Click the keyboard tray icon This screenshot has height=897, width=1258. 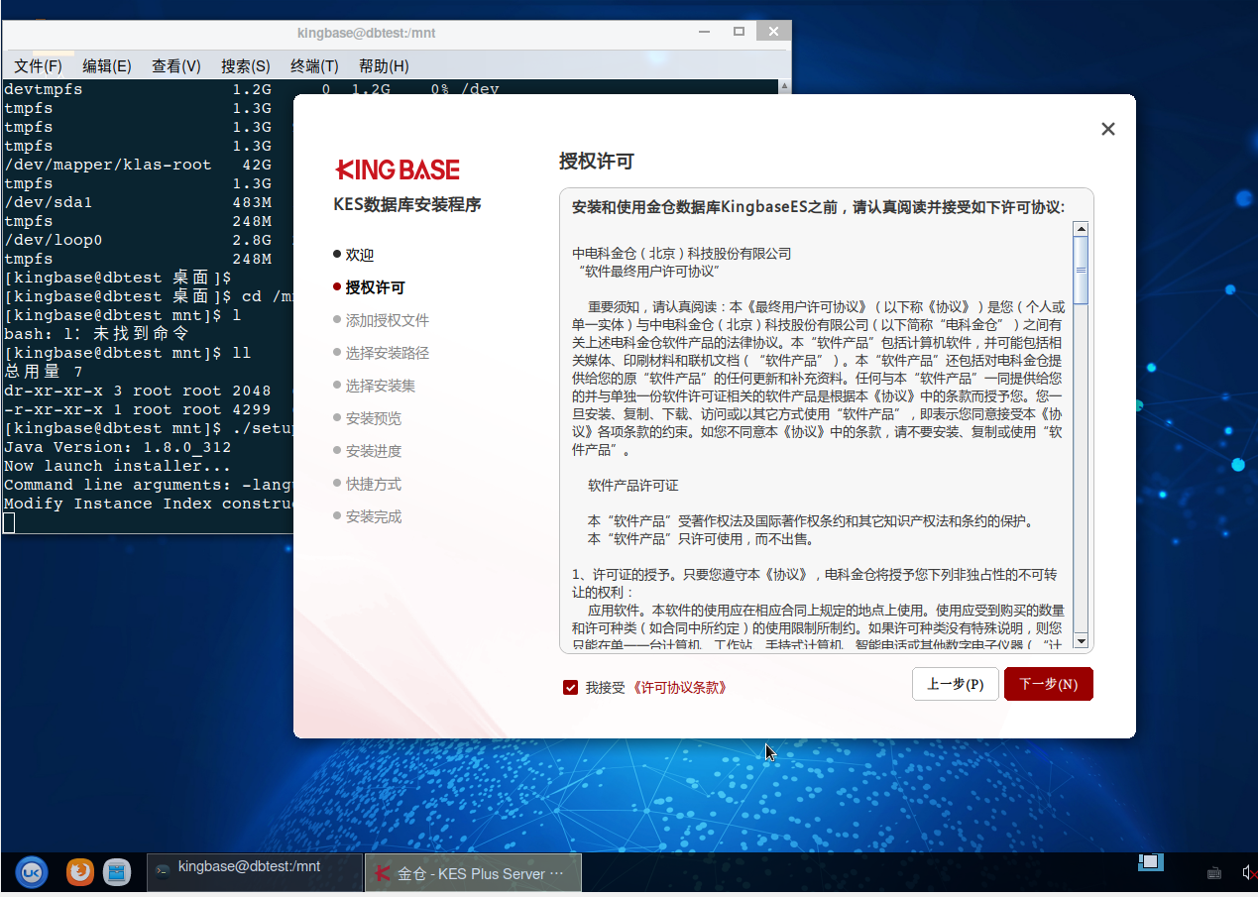pos(1214,873)
